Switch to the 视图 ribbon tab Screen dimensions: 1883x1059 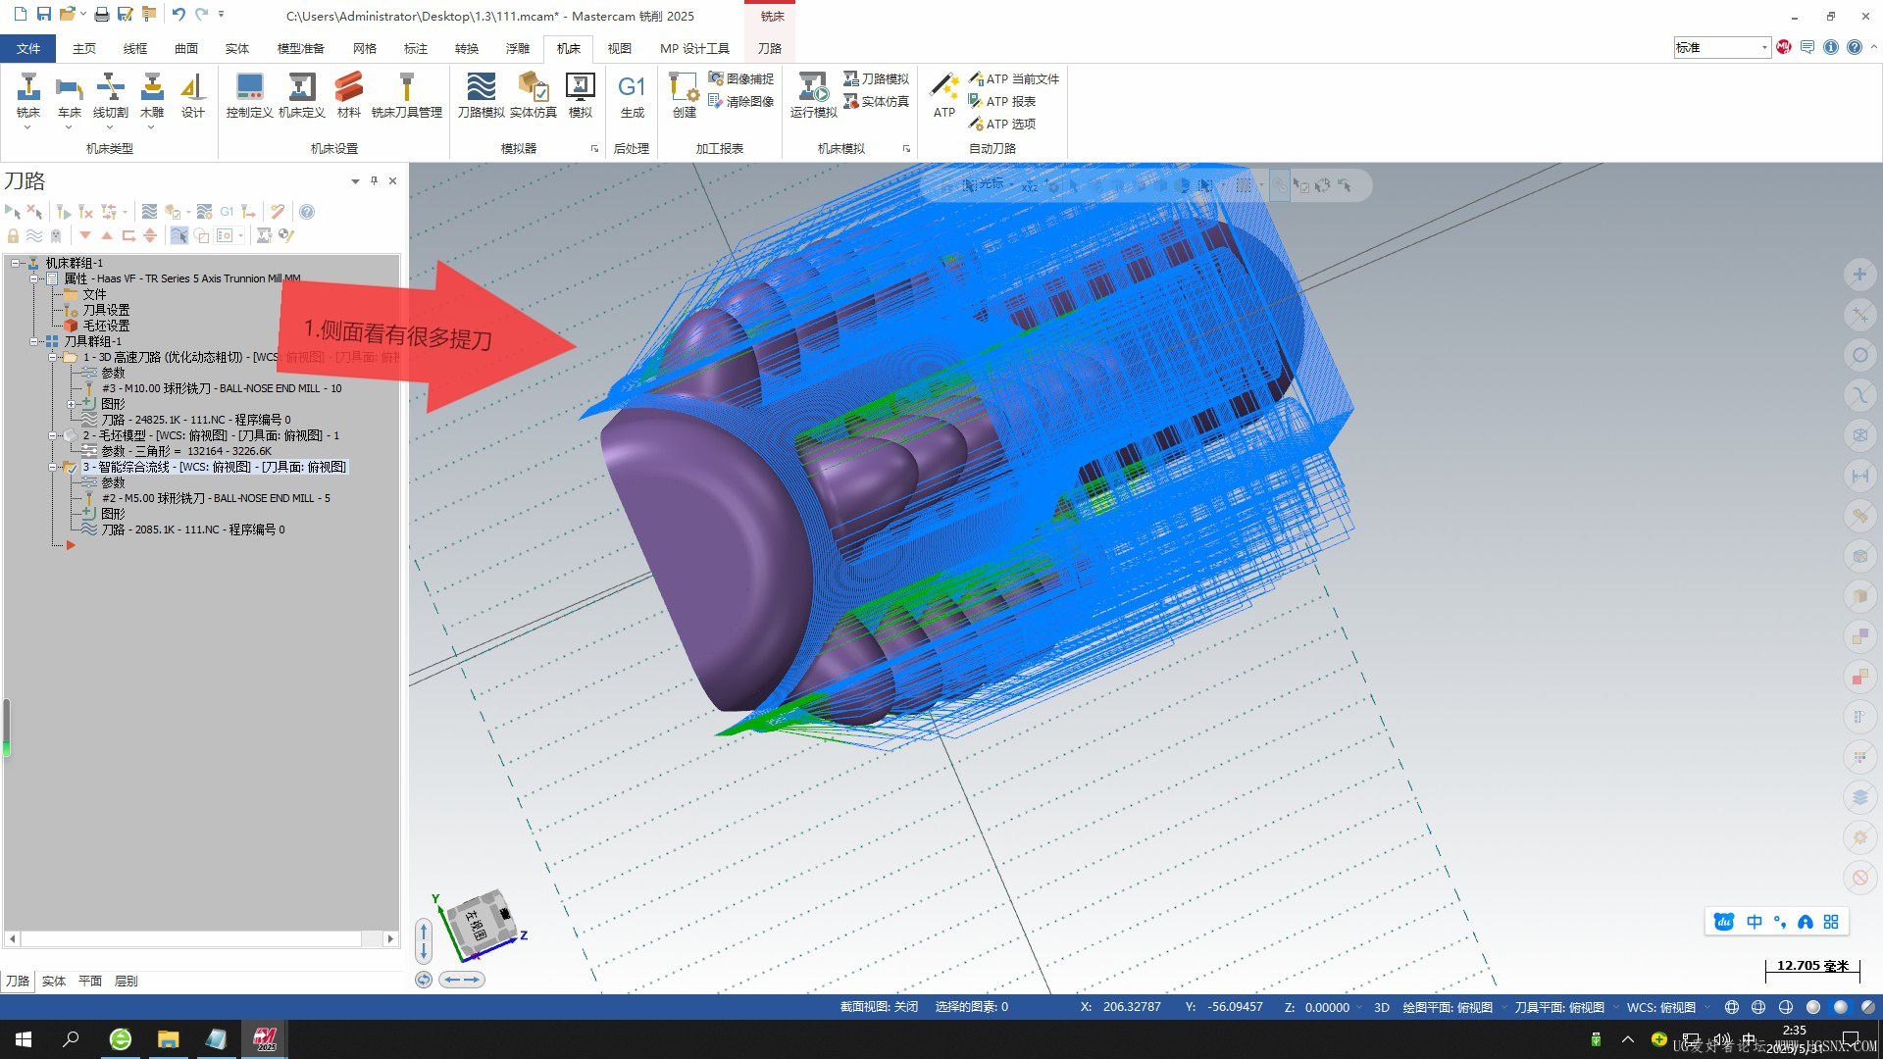(619, 48)
